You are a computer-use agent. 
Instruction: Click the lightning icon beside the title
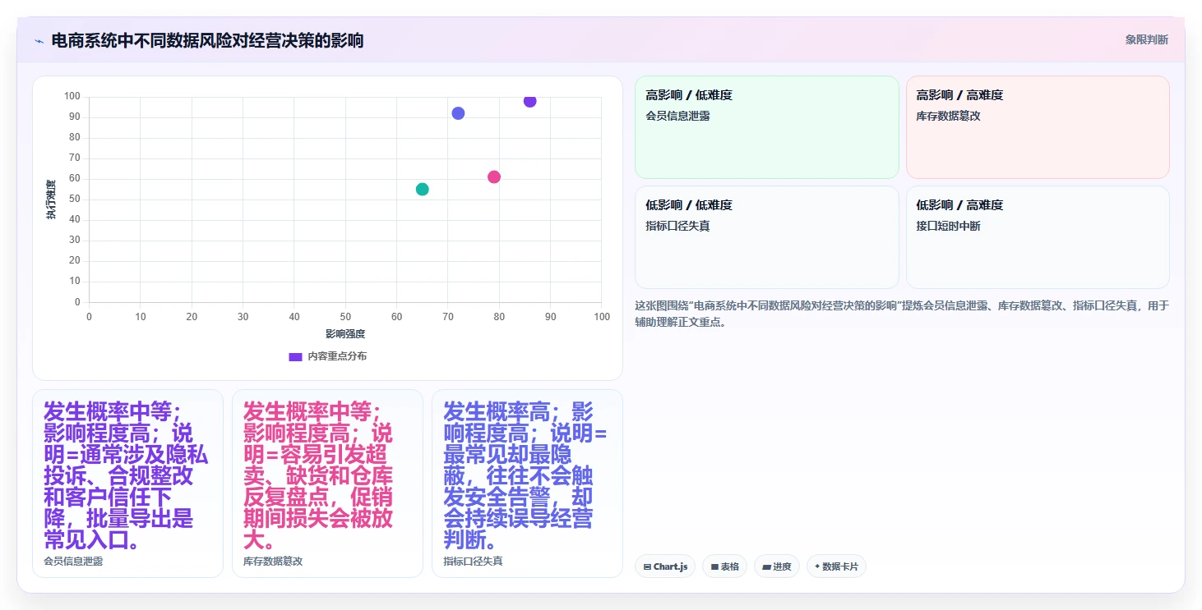tap(39, 40)
